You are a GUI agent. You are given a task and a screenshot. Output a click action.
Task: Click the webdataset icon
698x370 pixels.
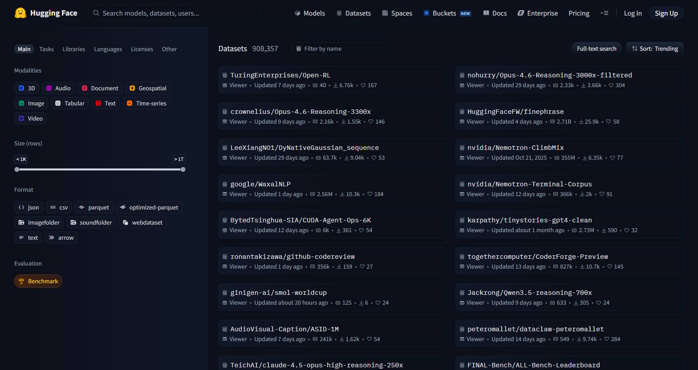[126, 222]
